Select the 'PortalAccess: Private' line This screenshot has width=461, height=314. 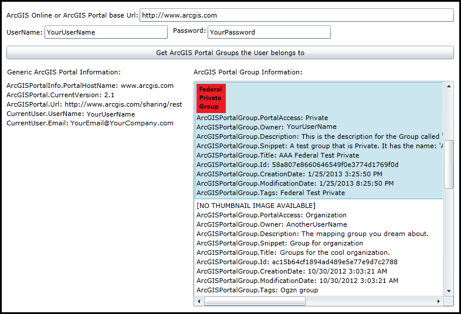pos(262,118)
